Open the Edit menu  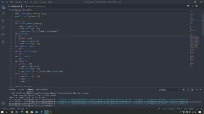(x=12, y=2)
